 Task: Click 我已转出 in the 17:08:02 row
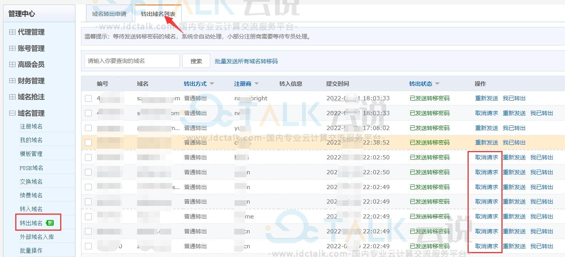tap(514, 128)
